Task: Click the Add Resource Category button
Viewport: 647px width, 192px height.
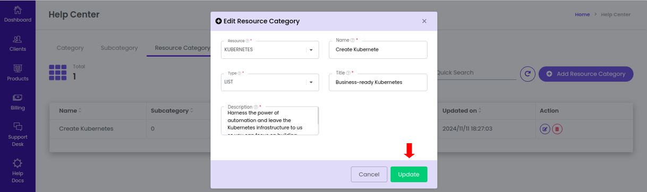Action: coord(586,74)
